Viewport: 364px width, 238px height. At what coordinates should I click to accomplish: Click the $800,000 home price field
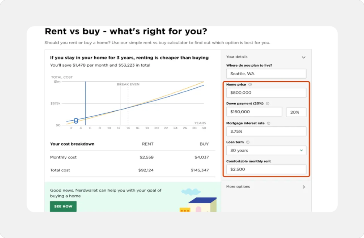pyautogui.click(x=266, y=93)
